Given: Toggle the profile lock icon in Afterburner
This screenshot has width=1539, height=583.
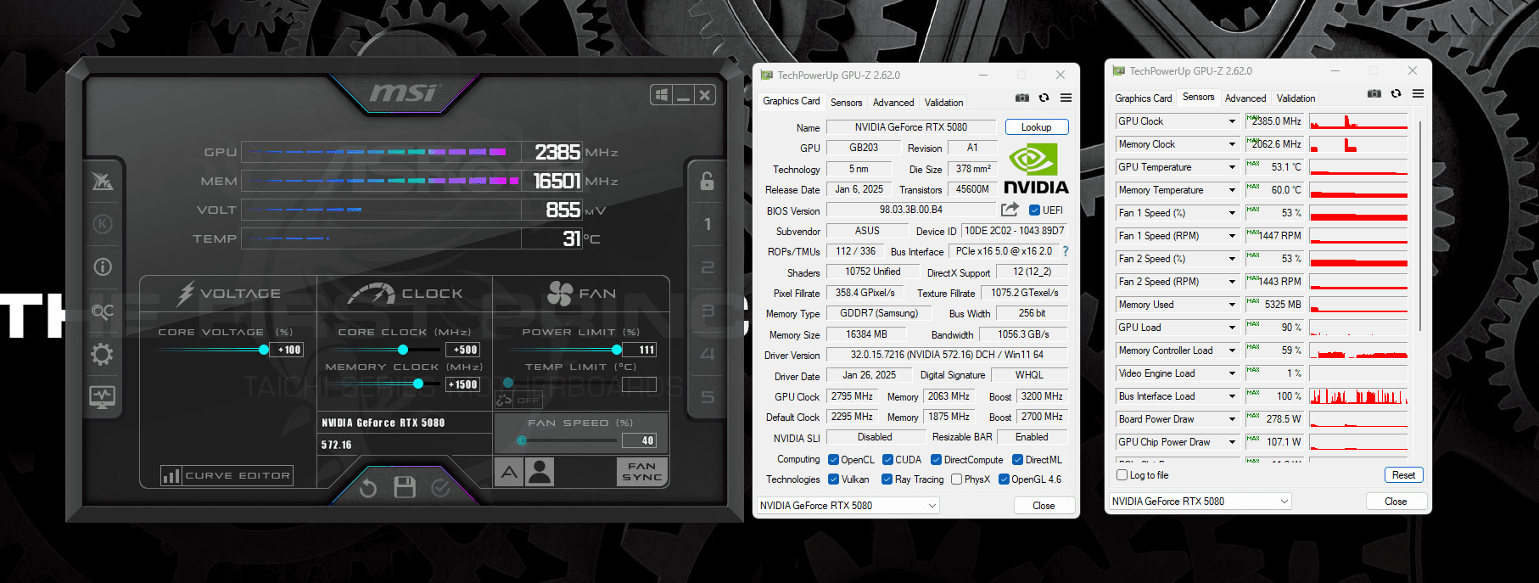Looking at the screenshot, I should (x=707, y=180).
